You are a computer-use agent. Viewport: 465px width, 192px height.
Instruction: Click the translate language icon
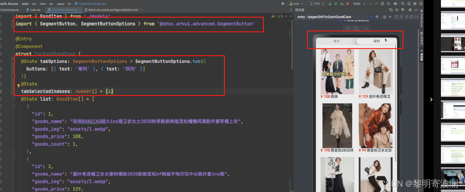pos(403,4)
